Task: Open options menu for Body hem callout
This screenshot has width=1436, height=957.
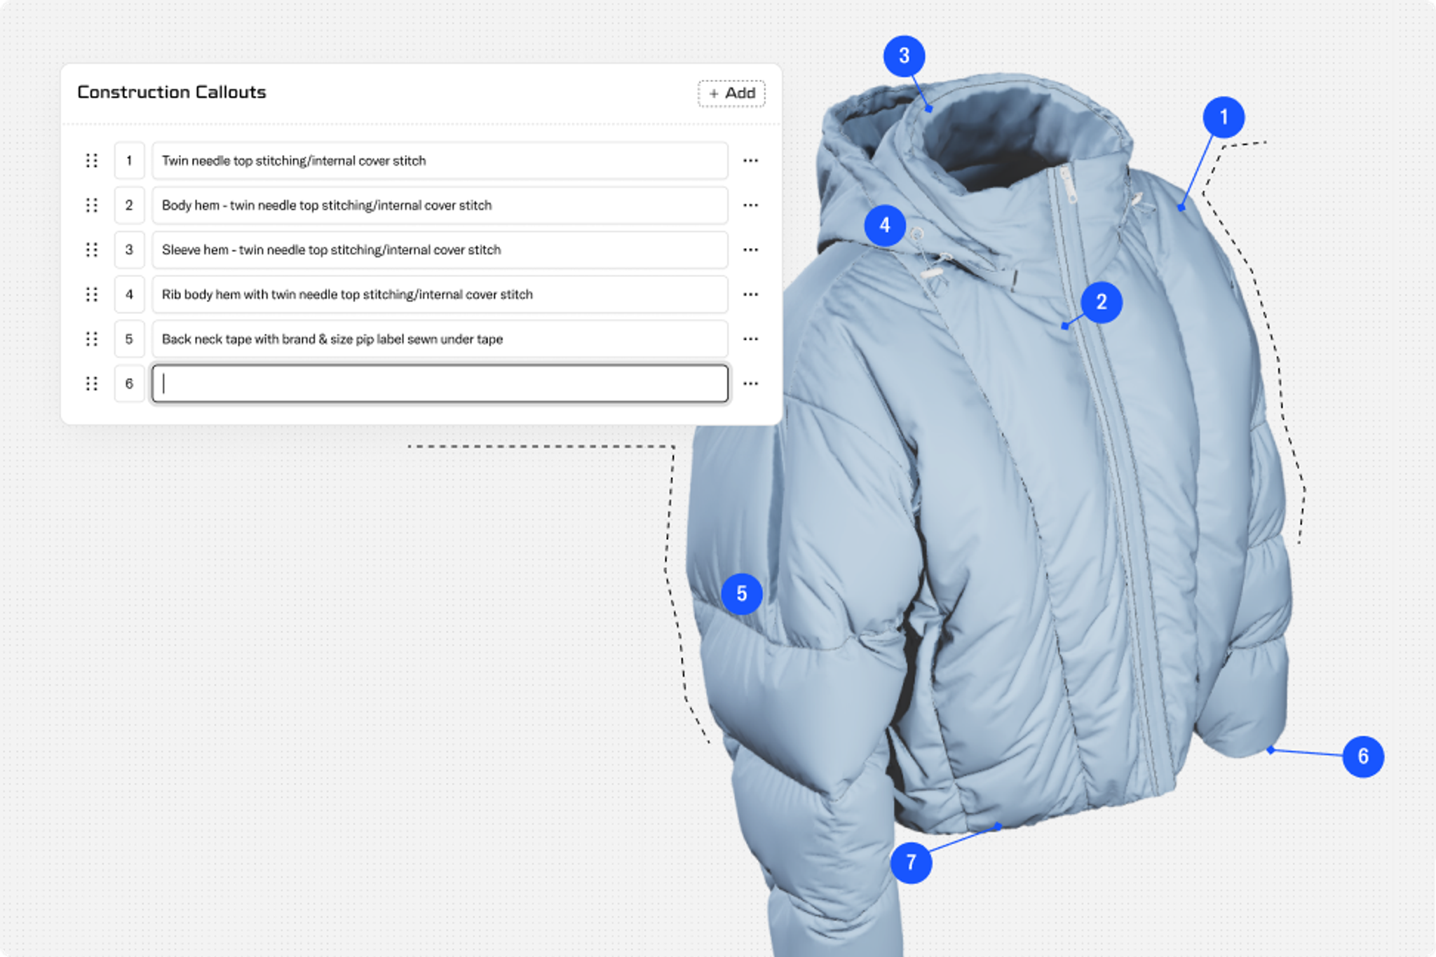Action: (750, 205)
